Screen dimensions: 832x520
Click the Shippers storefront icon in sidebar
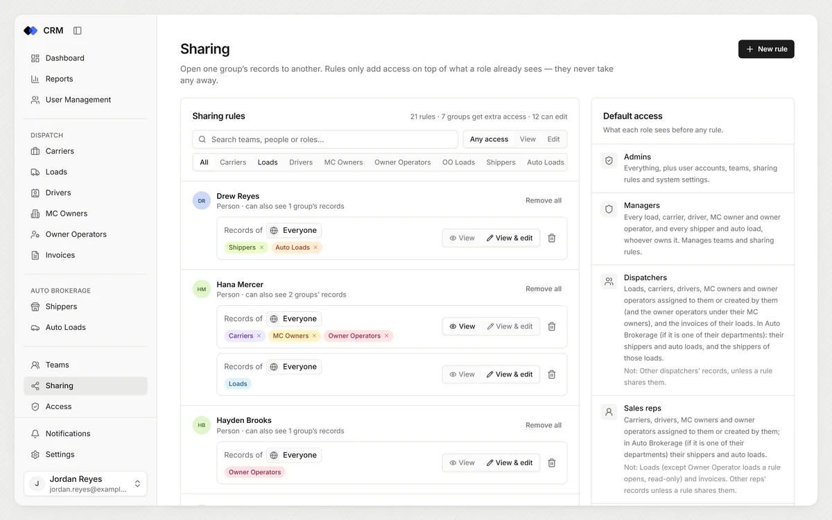[x=35, y=306]
